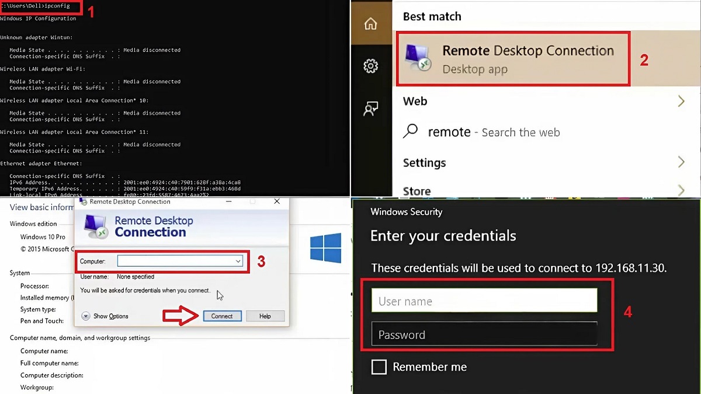Open the Home icon in Start search sidebar

coord(370,24)
